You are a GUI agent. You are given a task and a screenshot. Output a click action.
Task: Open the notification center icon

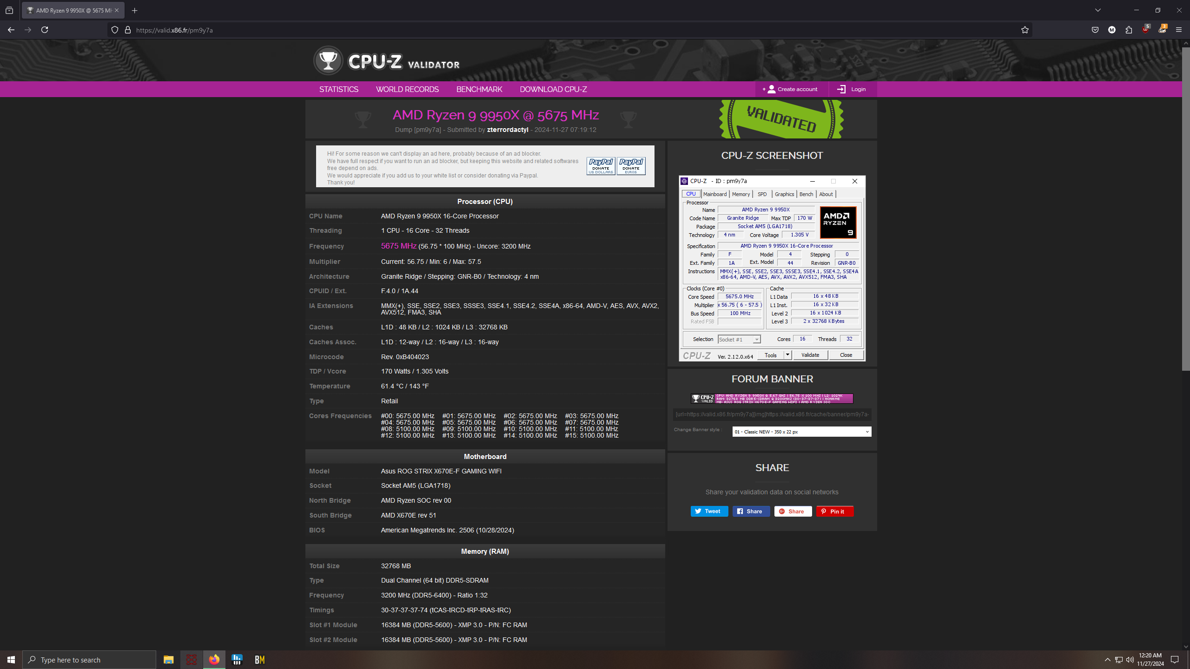1175,660
